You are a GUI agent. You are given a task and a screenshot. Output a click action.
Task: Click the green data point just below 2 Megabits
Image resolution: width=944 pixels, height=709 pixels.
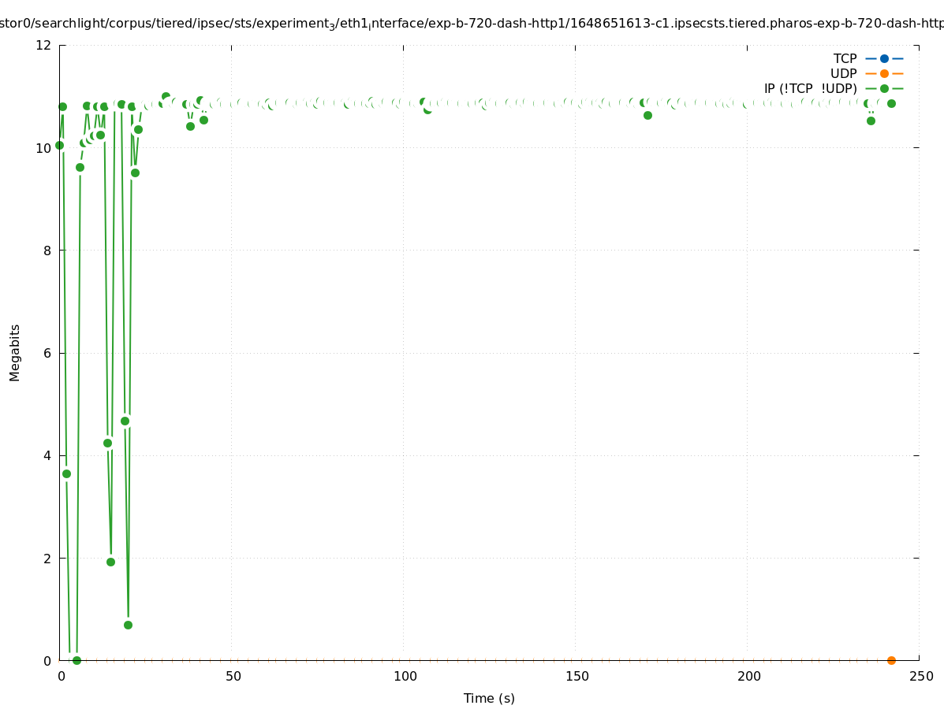[110, 562]
